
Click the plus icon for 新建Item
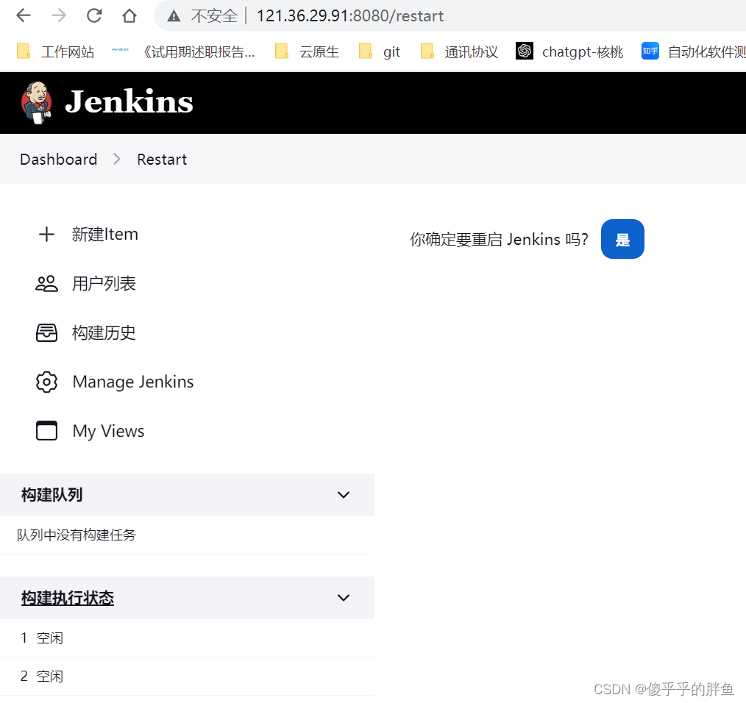pos(46,235)
